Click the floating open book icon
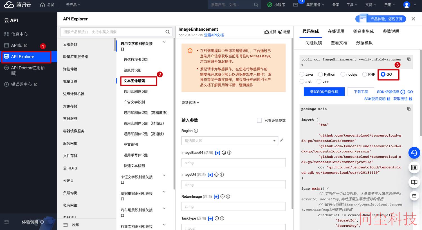The image size is (422, 230). click(x=414, y=182)
